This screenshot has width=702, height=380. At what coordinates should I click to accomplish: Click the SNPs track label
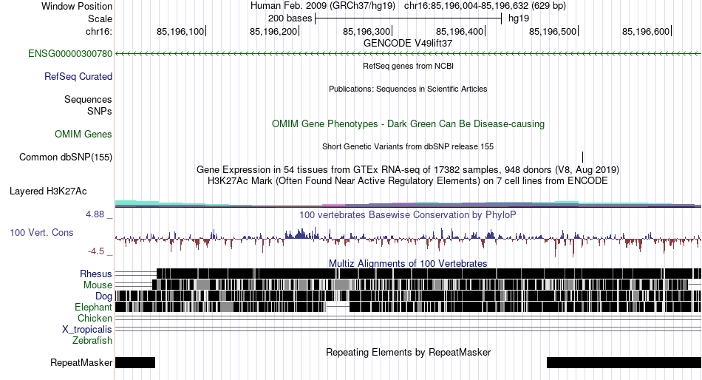(x=100, y=111)
